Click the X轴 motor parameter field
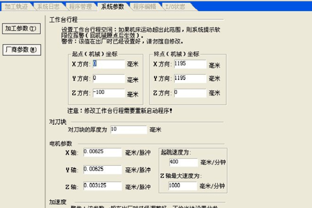312x208 pixels. pyautogui.click(x=102, y=153)
